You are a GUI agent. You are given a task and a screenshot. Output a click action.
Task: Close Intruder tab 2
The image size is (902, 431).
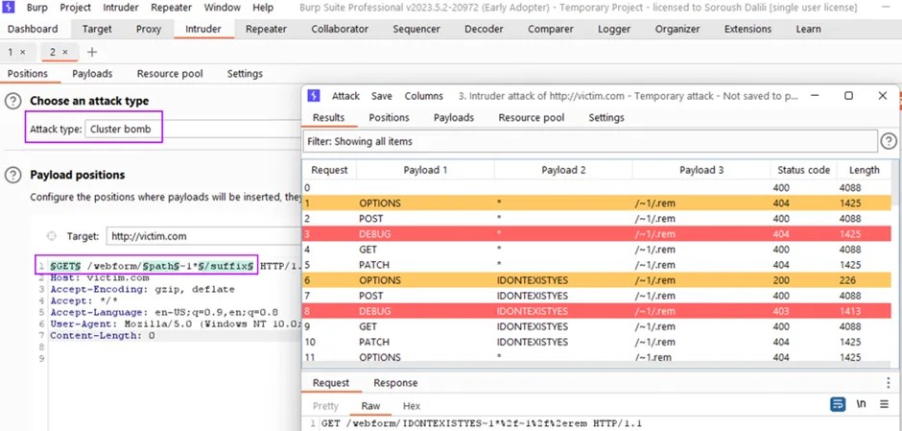pyautogui.click(x=65, y=53)
